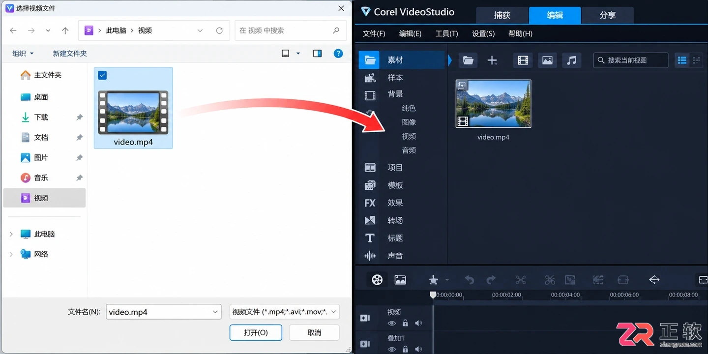Switch to list view in media library

pos(682,60)
